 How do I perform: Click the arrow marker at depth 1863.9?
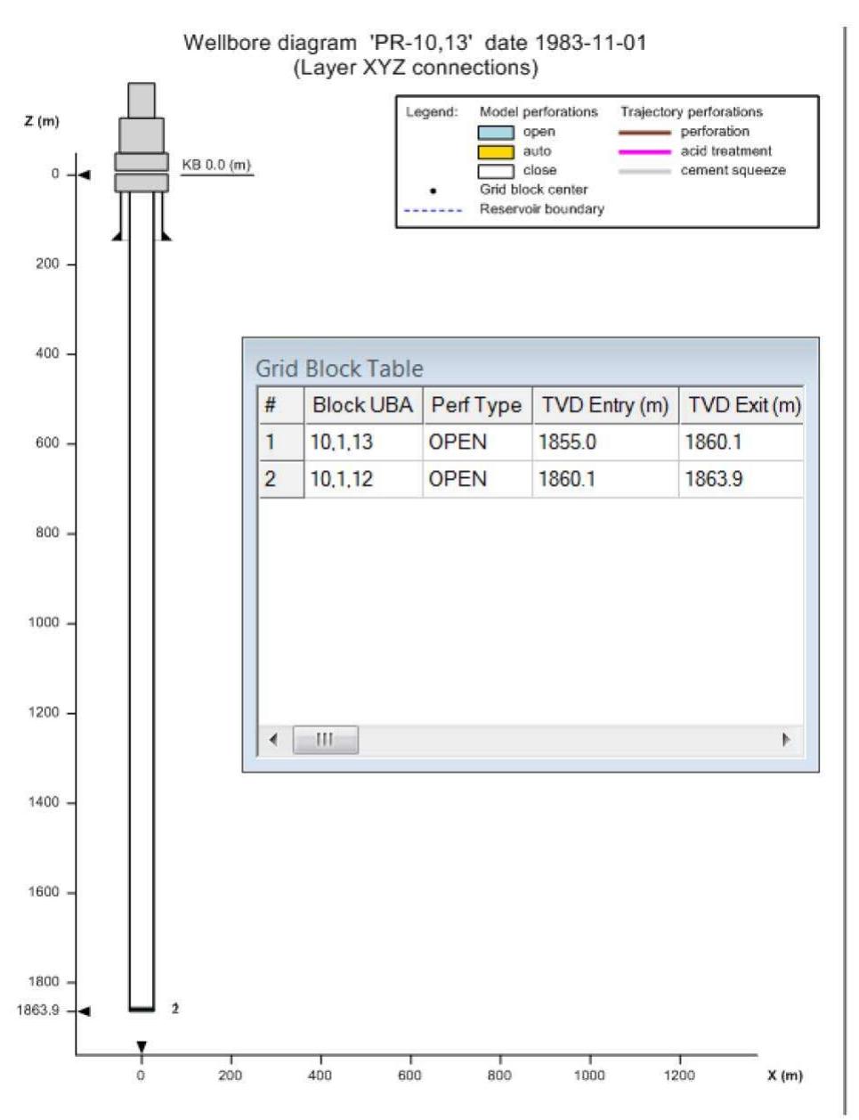click(84, 1010)
